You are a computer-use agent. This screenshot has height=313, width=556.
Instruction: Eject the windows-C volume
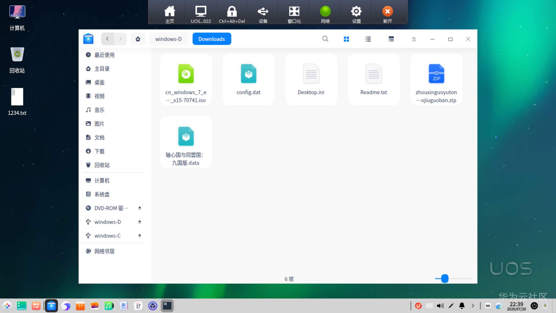140,235
